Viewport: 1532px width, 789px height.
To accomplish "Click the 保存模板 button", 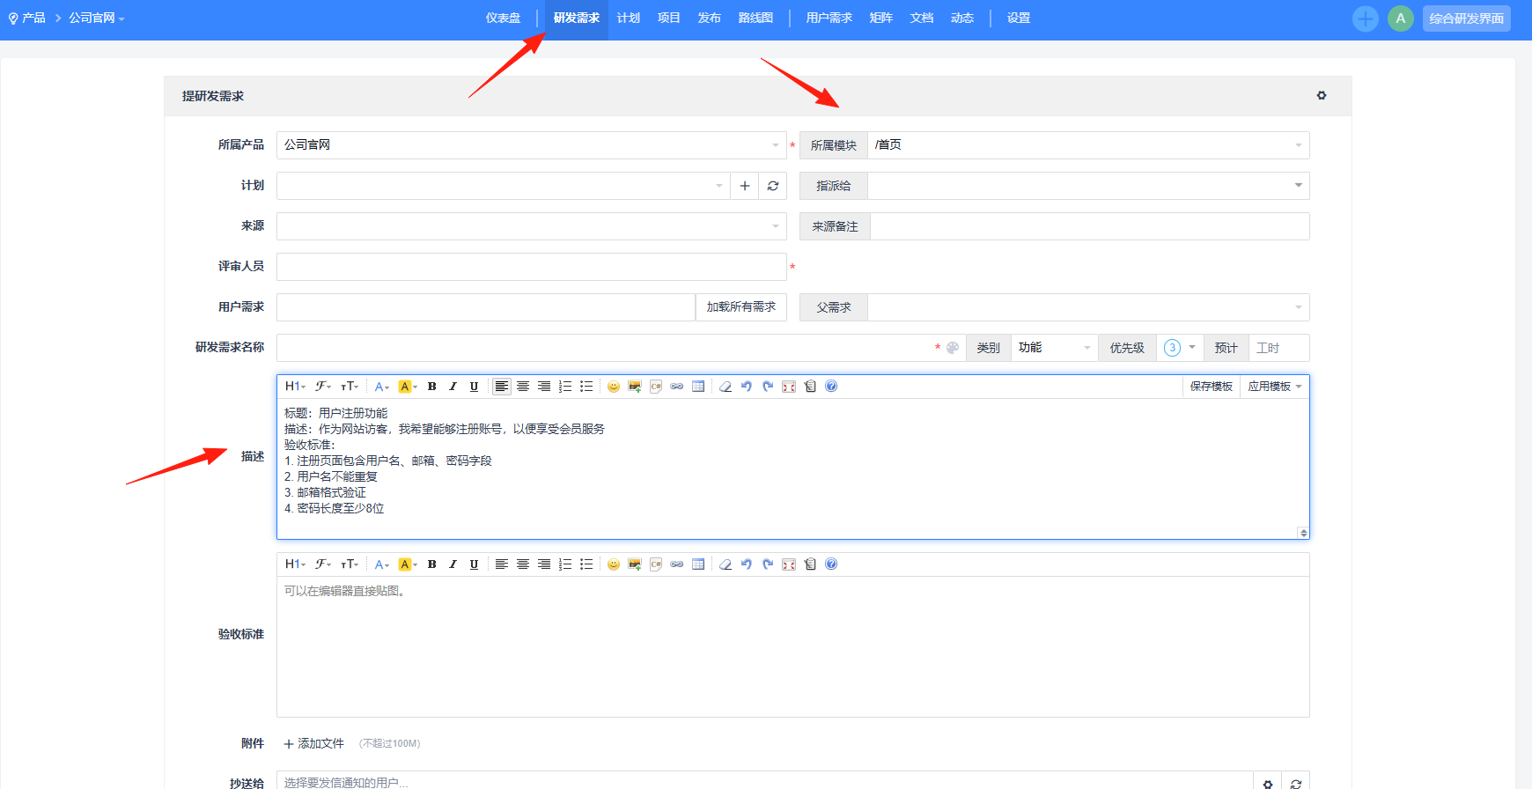I will (x=1212, y=387).
